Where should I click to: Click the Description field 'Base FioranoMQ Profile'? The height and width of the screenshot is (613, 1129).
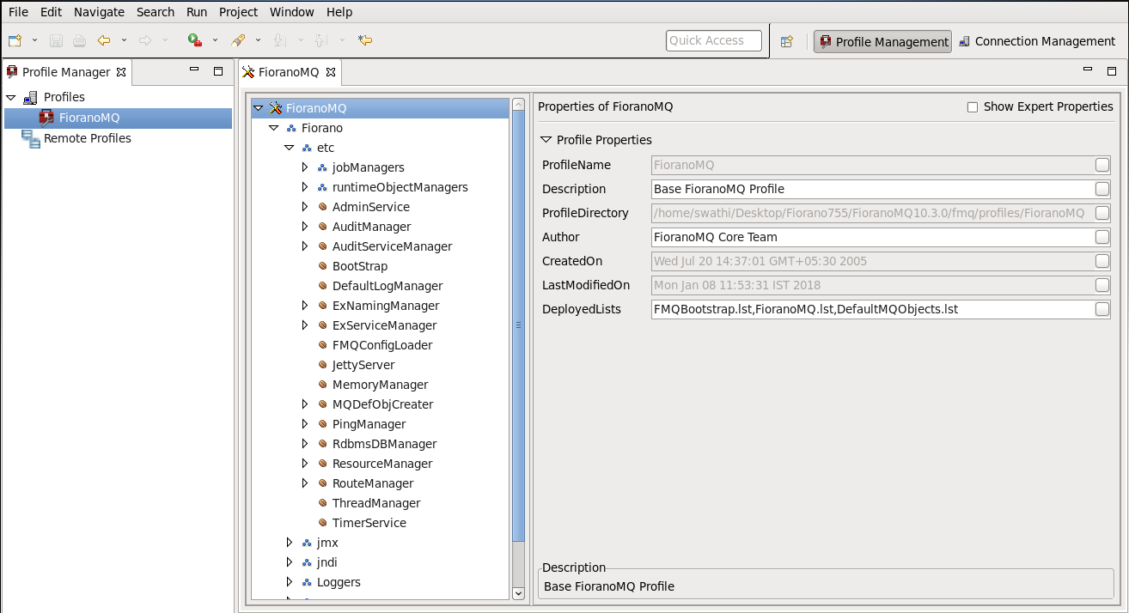click(x=872, y=189)
